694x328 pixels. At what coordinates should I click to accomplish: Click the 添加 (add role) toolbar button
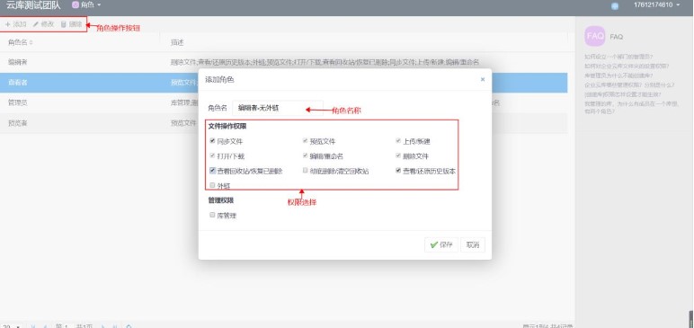tap(16, 24)
